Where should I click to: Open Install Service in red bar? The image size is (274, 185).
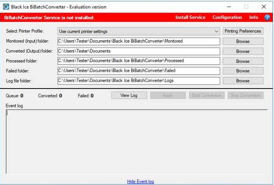[x=190, y=17]
